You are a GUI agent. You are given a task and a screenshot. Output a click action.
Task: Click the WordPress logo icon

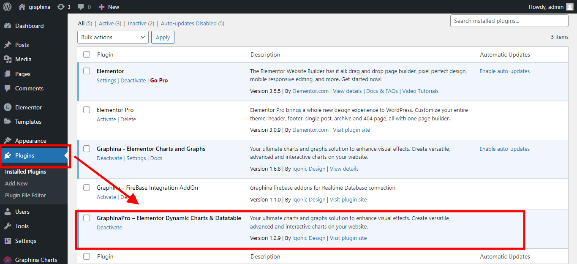click(7, 7)
